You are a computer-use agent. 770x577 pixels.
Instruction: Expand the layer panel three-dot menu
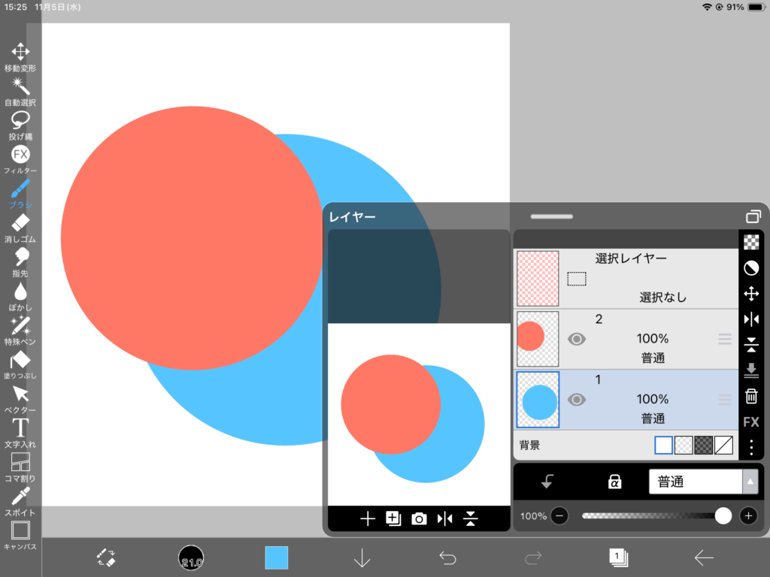(x=750, y=447)
